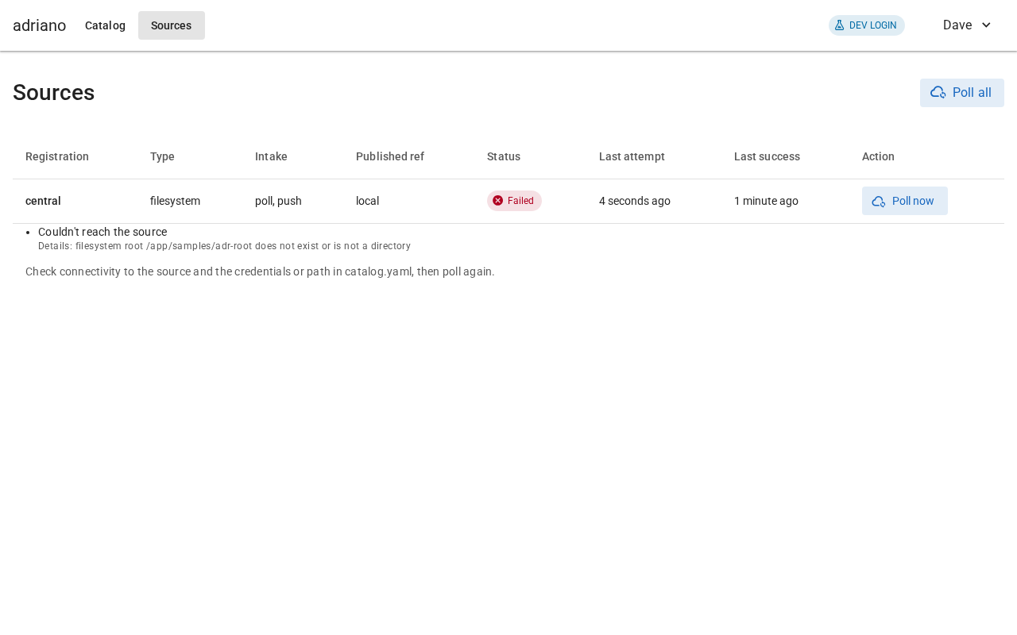Select the Sources tab

pyautogui.click(x=172, y=25)
